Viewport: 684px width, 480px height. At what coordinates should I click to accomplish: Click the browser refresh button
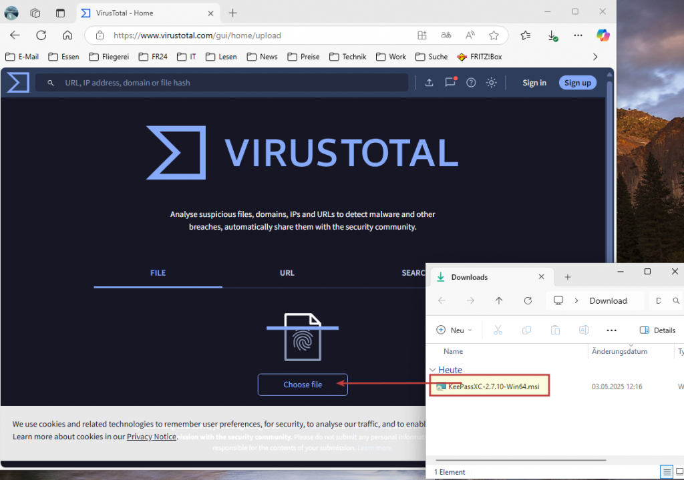coord(41,35)
